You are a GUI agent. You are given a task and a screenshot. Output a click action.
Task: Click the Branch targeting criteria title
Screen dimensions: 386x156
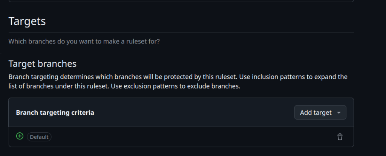pyautogui.click(x=55, y=112)
